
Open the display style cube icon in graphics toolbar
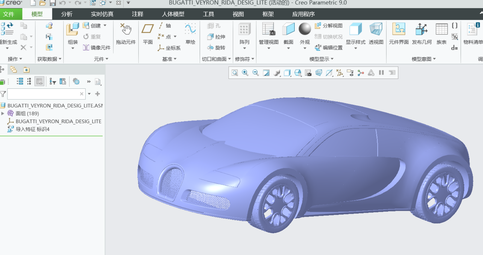pos(287,73)
